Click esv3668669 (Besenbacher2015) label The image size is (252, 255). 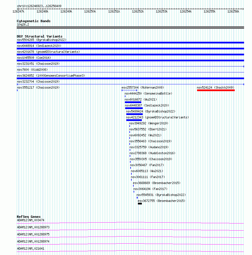pyautogui.click(x=157, y=183)
